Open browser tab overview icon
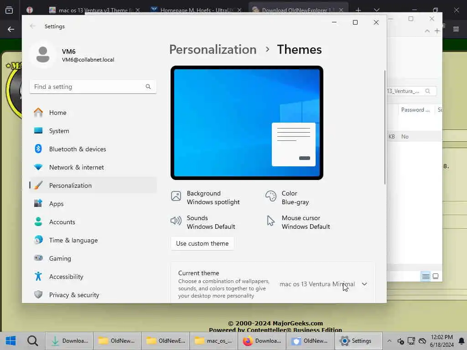 pyautogui.click(x=9, y=10)
